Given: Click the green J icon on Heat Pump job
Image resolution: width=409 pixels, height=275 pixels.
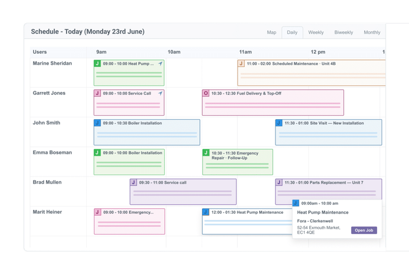Looking at the screenshot, I should [97, 64].
